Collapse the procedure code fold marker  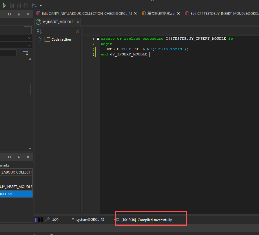(x=98, y=39)
